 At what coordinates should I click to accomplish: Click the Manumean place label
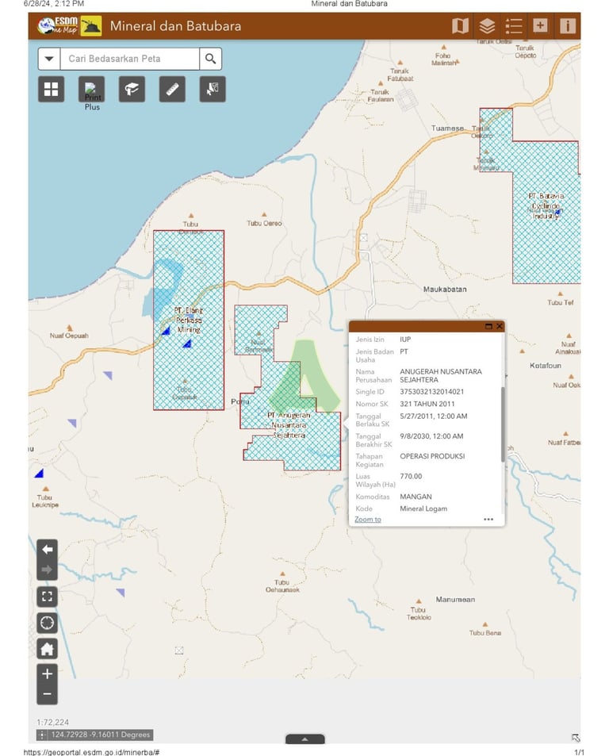[x=455, y=599]
